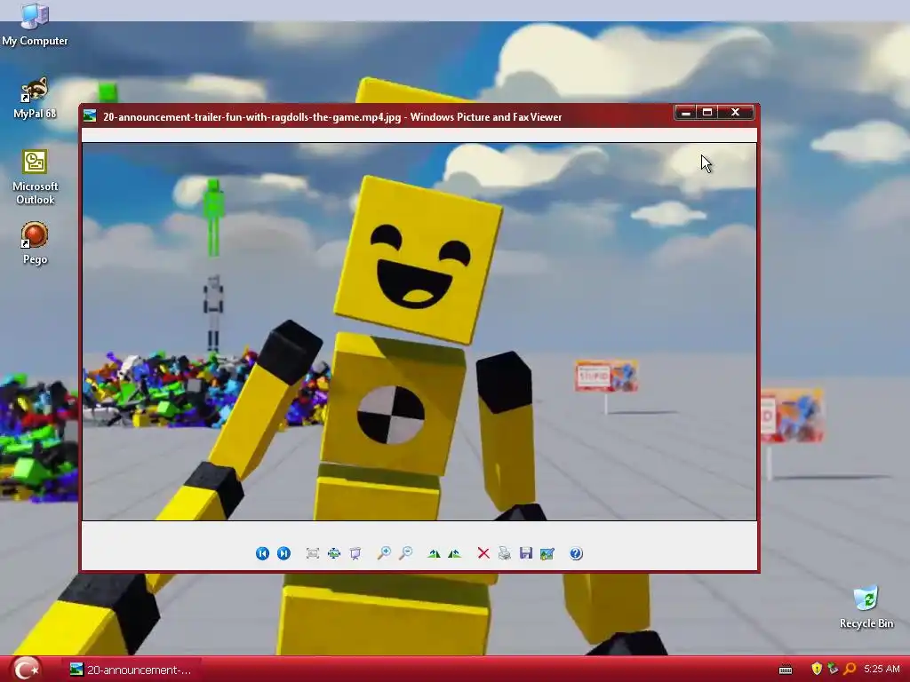Select Pego desktop shortcut

[35, 243]
